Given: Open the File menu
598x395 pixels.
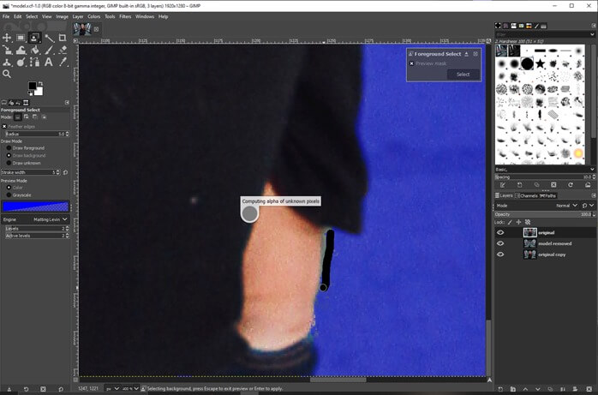Looking at the screenshot, I should 6,16.
